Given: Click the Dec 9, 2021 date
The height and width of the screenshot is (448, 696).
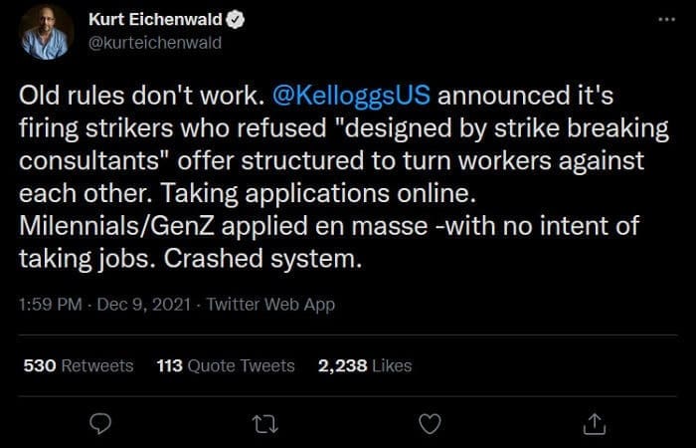Looking at the screenshot, I should (144, 305).
